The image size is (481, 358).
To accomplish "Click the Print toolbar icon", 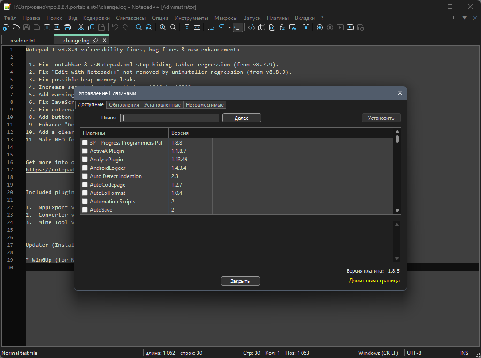I will 67,27.
